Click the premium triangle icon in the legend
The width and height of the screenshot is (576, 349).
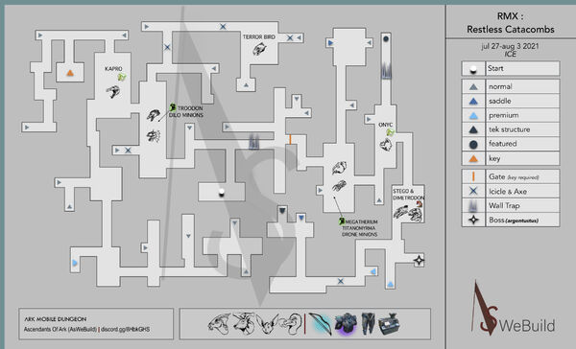pyautogui.click(x=473, y=116)
